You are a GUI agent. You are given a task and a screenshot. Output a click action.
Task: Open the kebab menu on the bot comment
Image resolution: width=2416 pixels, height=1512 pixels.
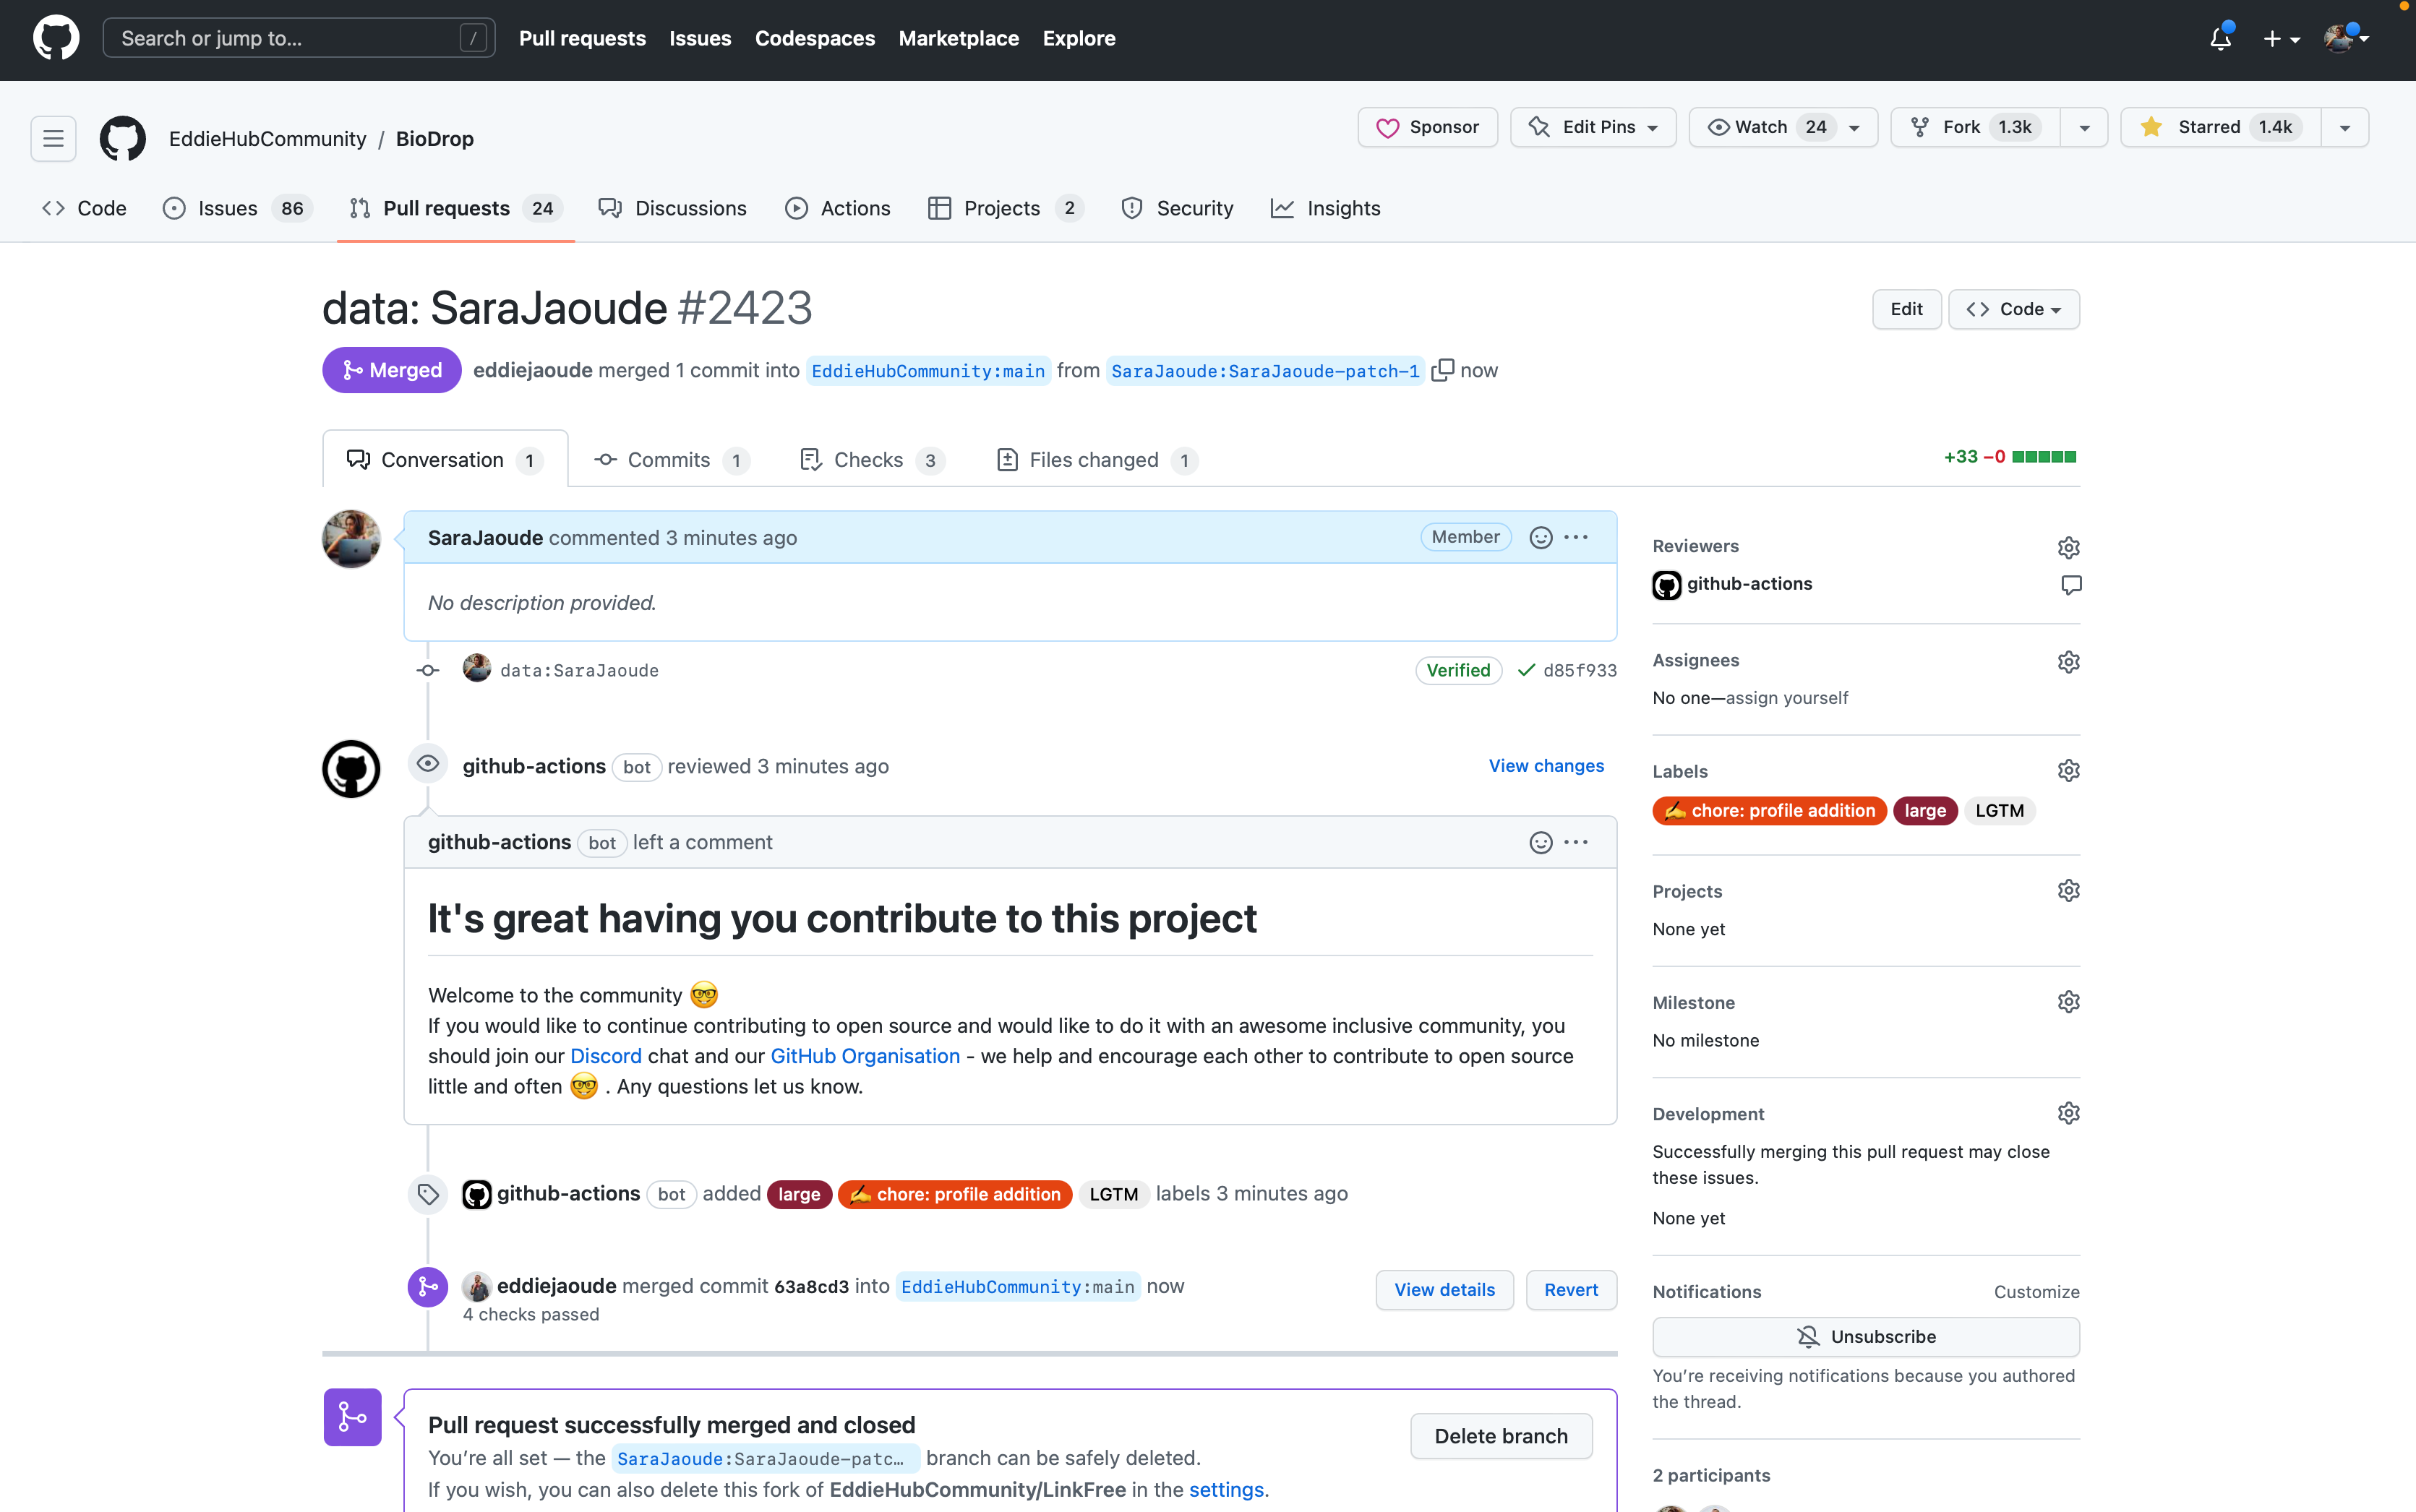click(1576, 842)
